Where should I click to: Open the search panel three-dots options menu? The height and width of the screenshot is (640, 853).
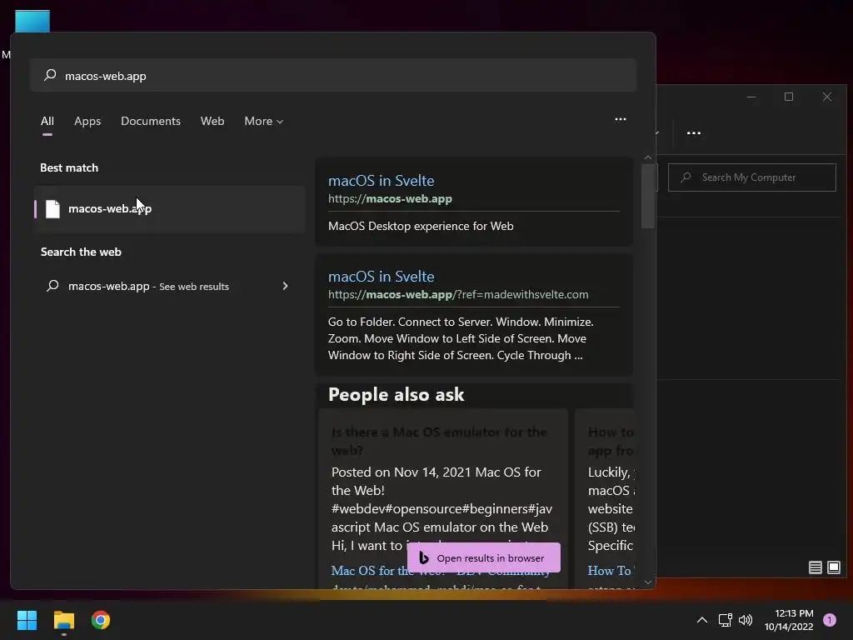[x=620, y=119]
